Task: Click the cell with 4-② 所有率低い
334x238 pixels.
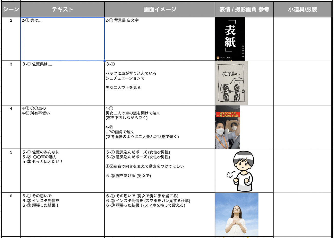Action: click(x=62, y=127)
